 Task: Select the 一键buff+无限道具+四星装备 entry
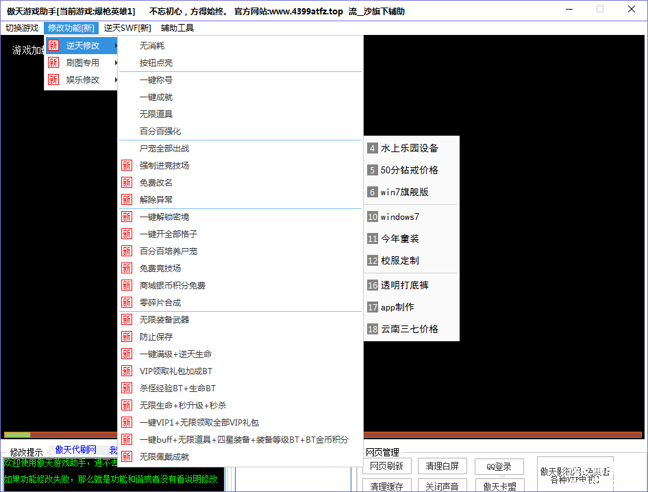point(240,439)
